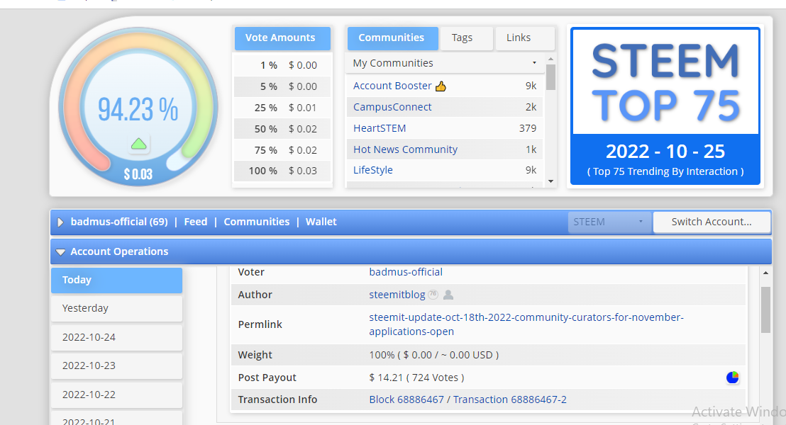786x425 pixels.
Task: Open the Hot News Community link
Action: [x=406, y=149]
